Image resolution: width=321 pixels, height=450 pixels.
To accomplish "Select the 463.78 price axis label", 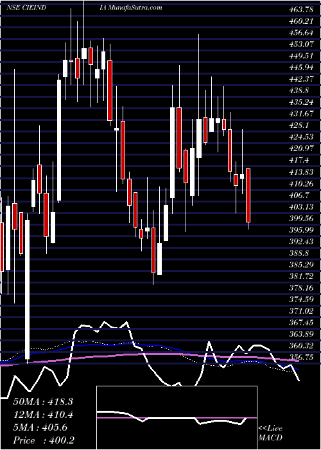I will tap(300, 10).
